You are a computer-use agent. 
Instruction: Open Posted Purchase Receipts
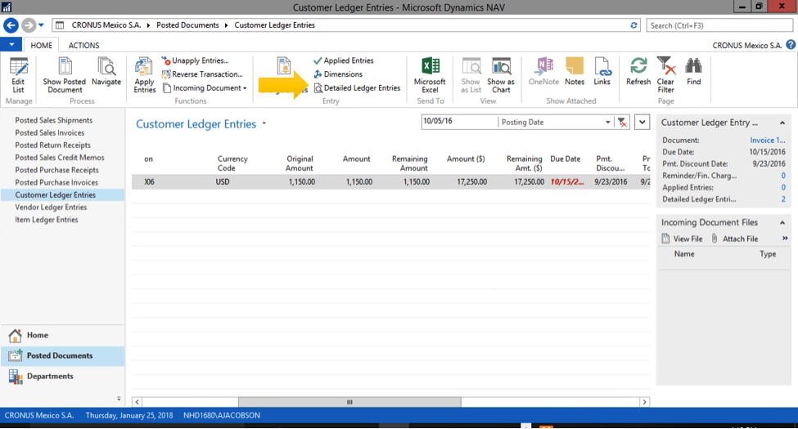[57, 170]
